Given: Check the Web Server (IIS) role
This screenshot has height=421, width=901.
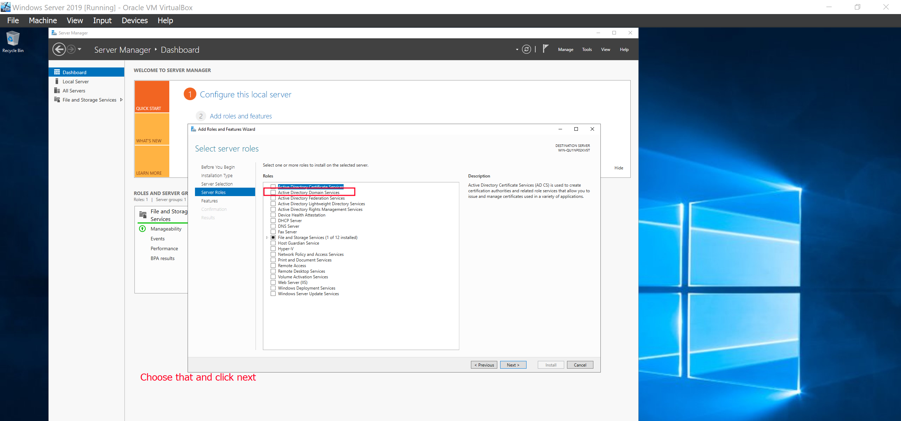Looking at the screenshot, I should 273,282.
